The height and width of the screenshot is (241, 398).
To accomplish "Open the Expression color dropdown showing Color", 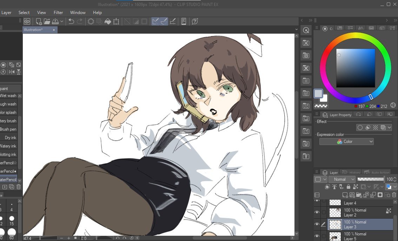I will tap(346, 142).
